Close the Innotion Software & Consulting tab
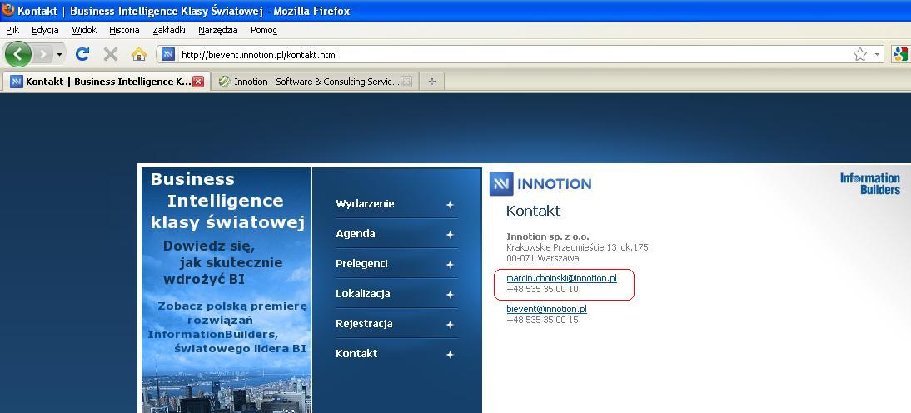911x413 pixels. (x=406, y=82)
